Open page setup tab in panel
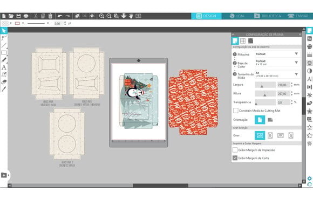The image size is (313, 199). pyautogui.click(x=235, y=41)
